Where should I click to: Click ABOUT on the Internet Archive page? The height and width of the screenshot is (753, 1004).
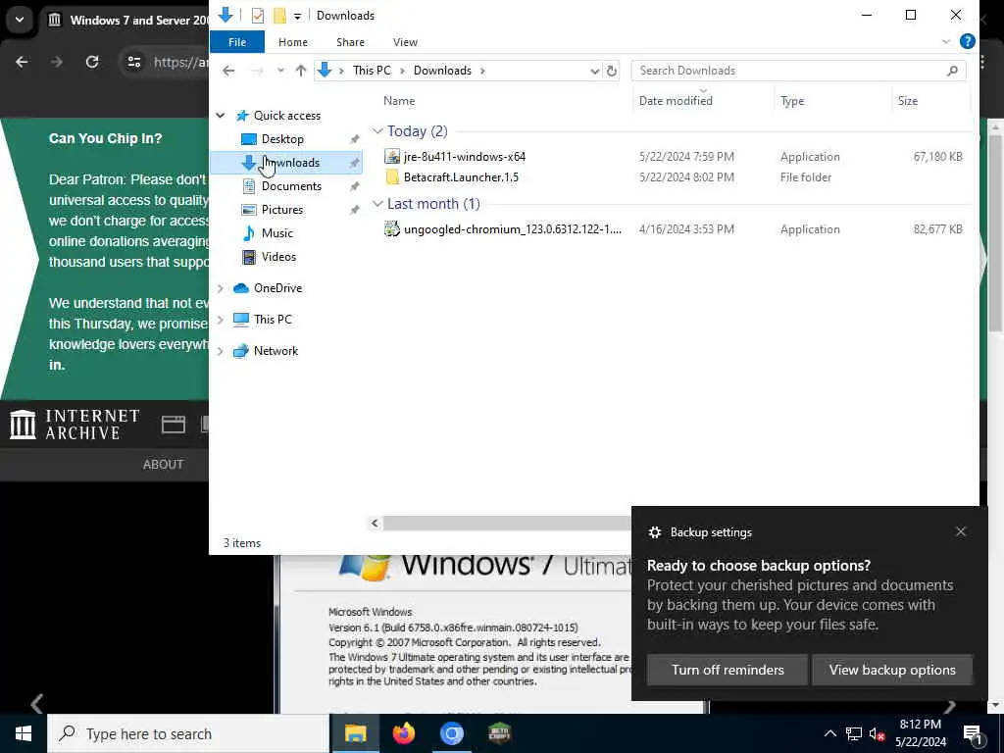pyautogui.click(x=164, y=464)
